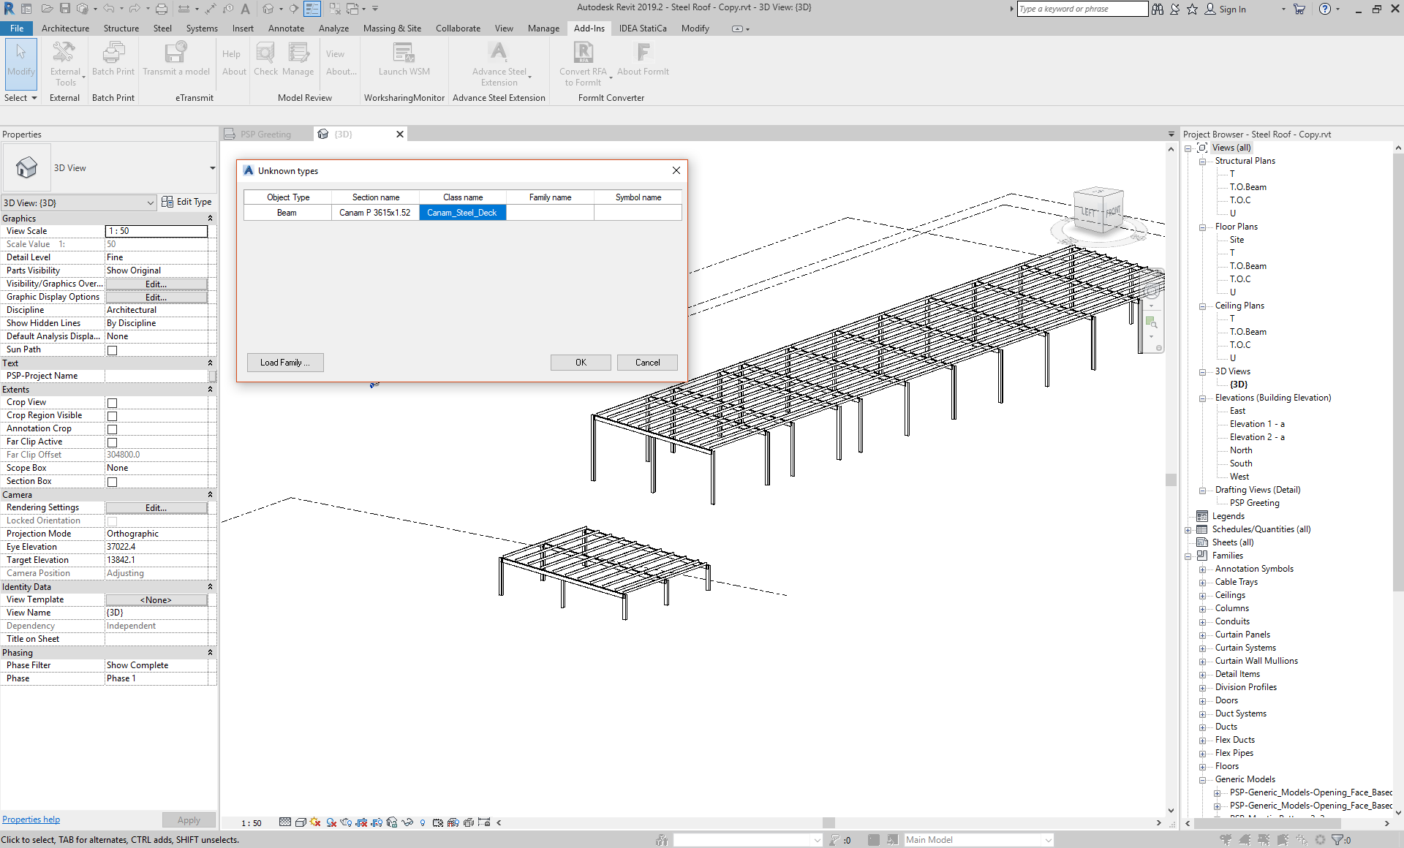1404x848 pixels.
Task: Switch to the Add-Ins ribbon tab
Action: 589,29
